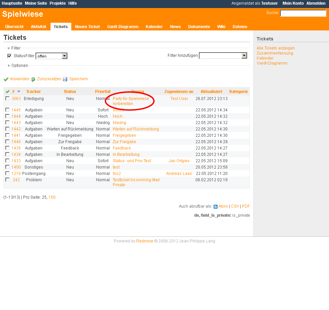The width and height of the screenshot is (329, 310).
Task: Click the green check-all icon in table header
Action: point(8,92)
